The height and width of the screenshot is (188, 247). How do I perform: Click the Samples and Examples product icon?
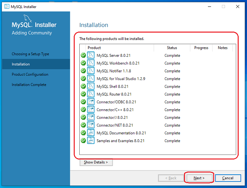click(x=91, y=140)
